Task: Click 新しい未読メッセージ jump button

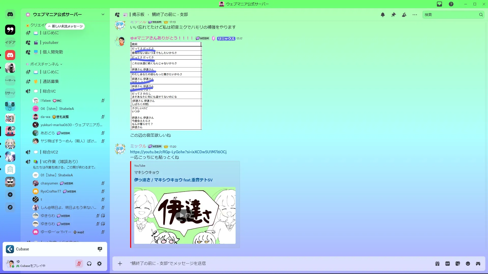Action: click(x=65, y=26)
